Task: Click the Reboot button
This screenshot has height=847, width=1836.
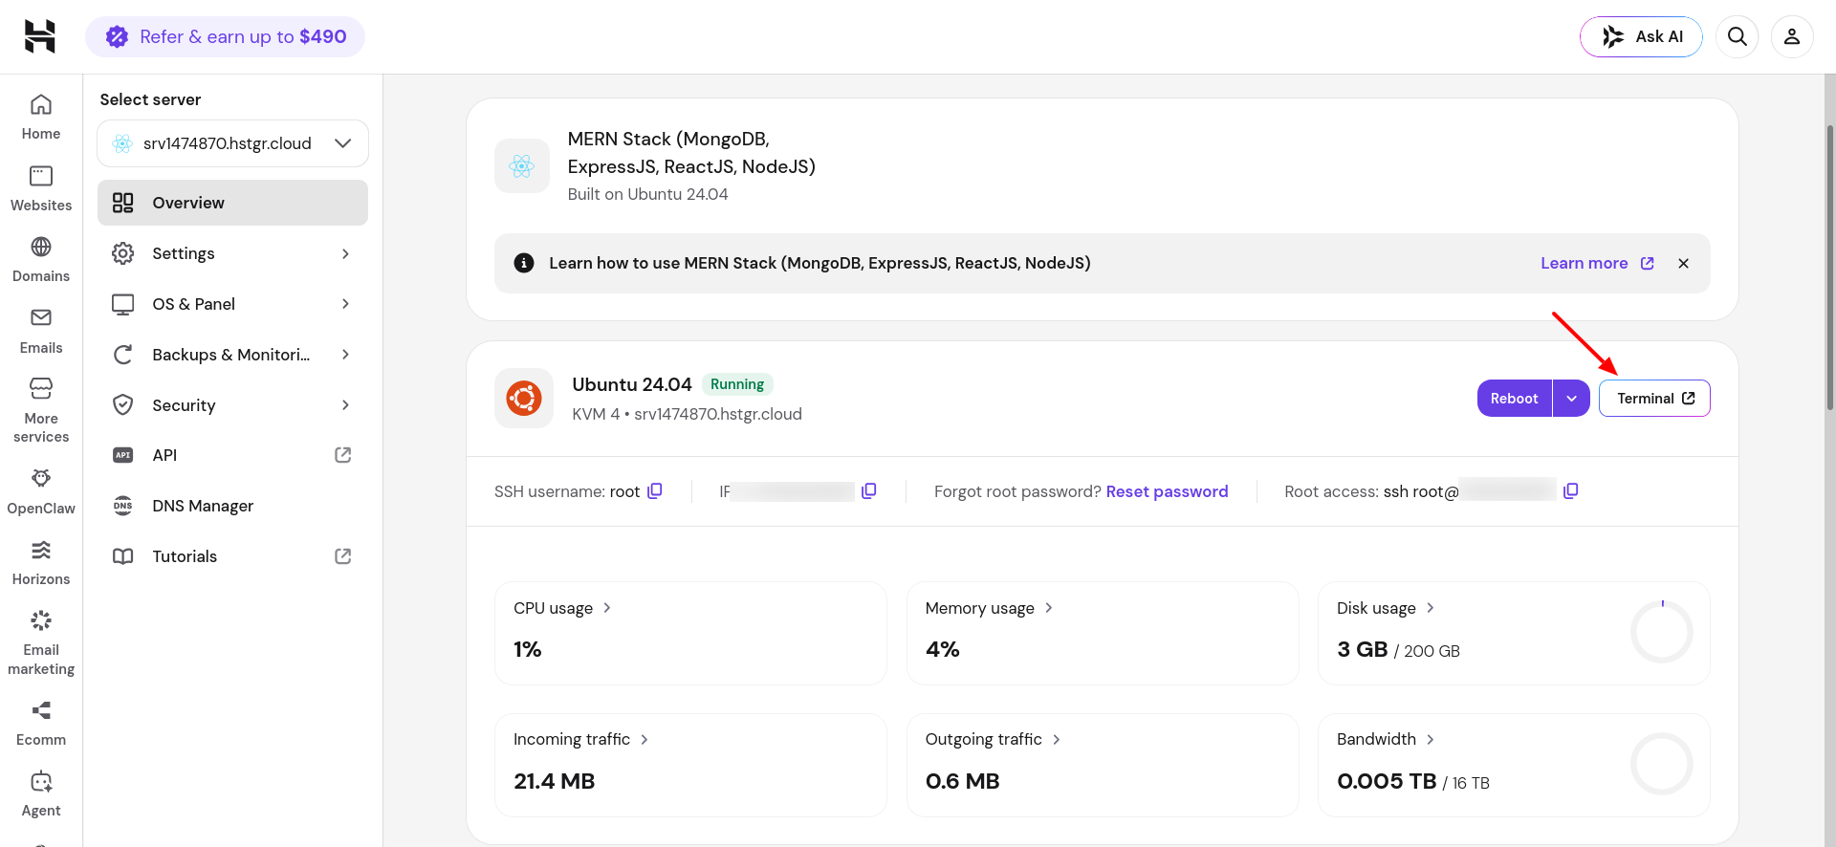Action: (1514, 399)
